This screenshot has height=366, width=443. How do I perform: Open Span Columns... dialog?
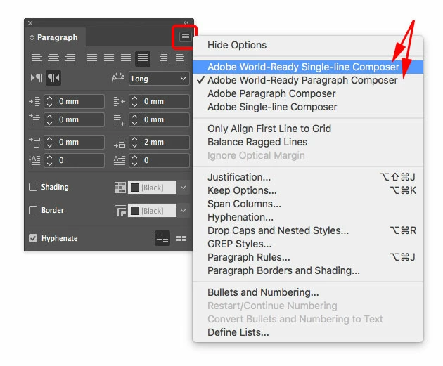pyautogui.click(x=308, y=204)
